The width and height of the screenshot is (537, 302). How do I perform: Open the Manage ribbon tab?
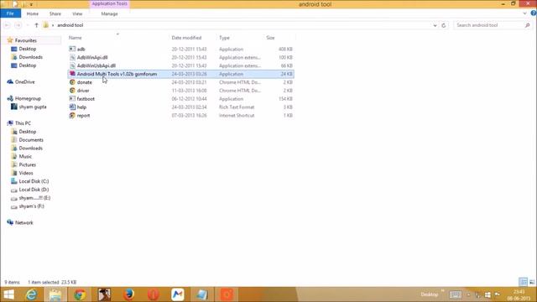[x=110, y=13]
